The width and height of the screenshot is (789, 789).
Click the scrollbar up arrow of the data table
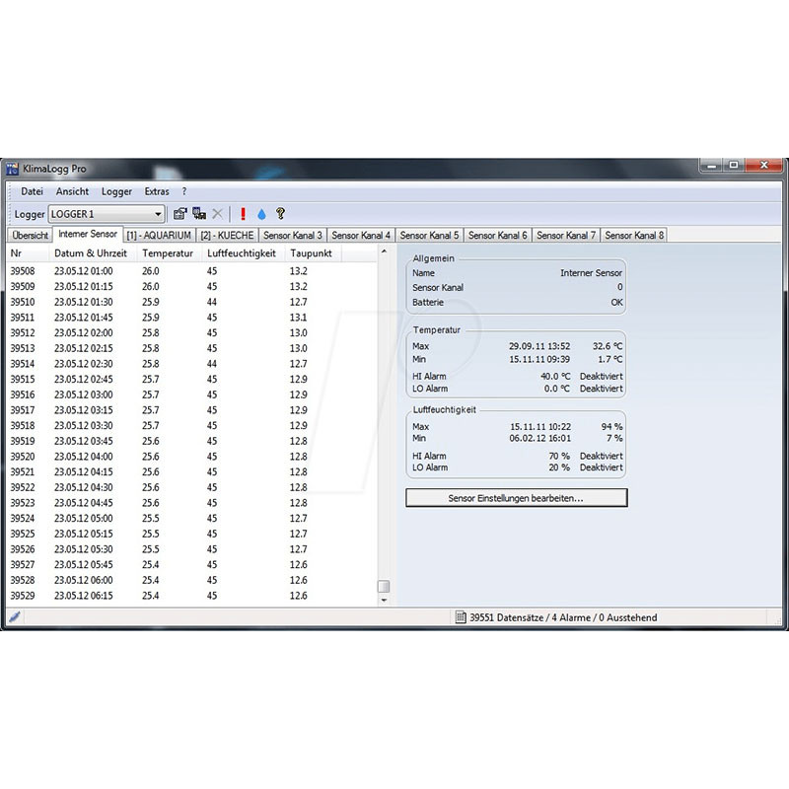(x=384, y=251)
